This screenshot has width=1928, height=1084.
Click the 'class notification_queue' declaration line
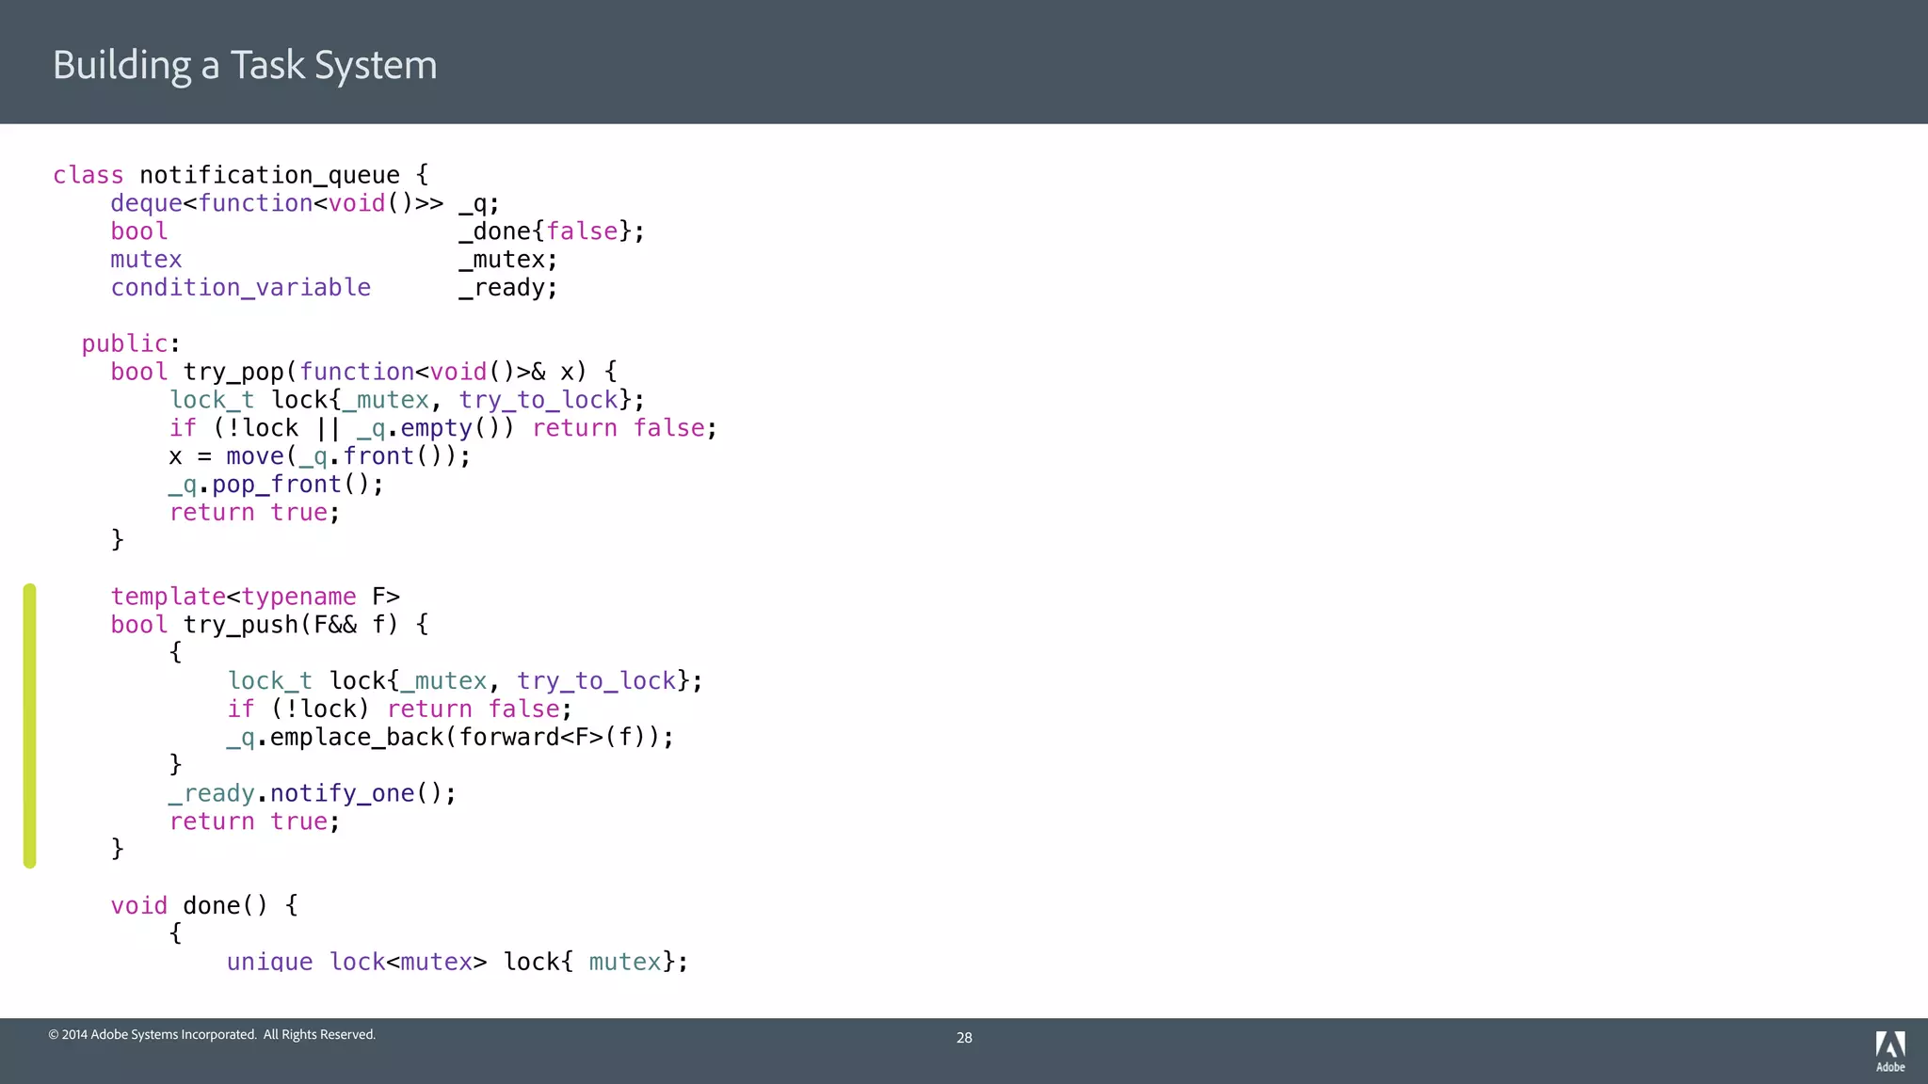[241, 175]
